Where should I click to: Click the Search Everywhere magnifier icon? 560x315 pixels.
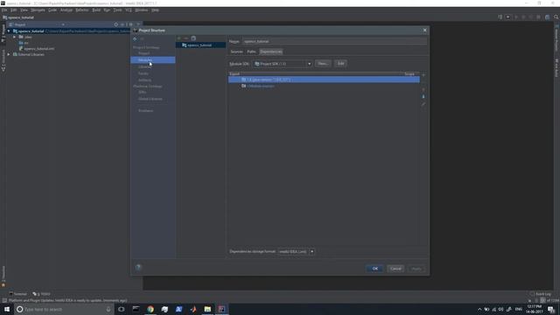click(x=556, y=17)
